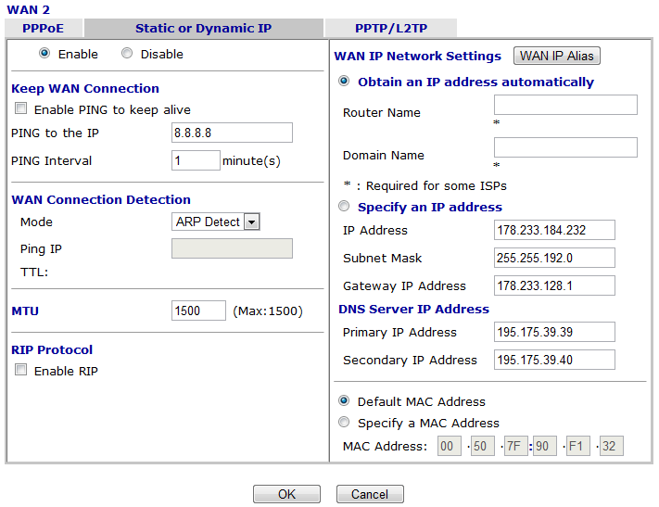Click the WAN IP Alias button
Image resolution: width=659 pixels, height=507 pixels.
556,56
